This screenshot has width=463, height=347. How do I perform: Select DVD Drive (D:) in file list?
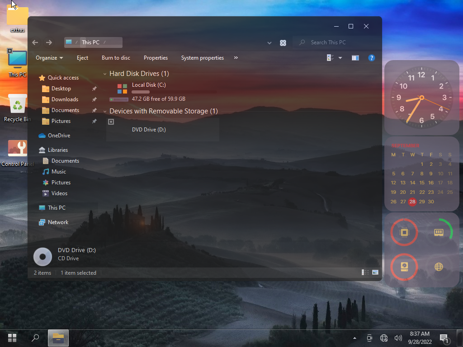163,130
